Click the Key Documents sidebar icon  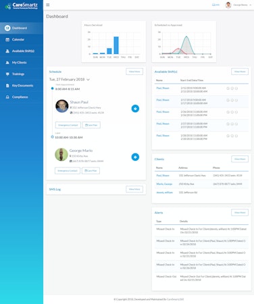(7, 86)
